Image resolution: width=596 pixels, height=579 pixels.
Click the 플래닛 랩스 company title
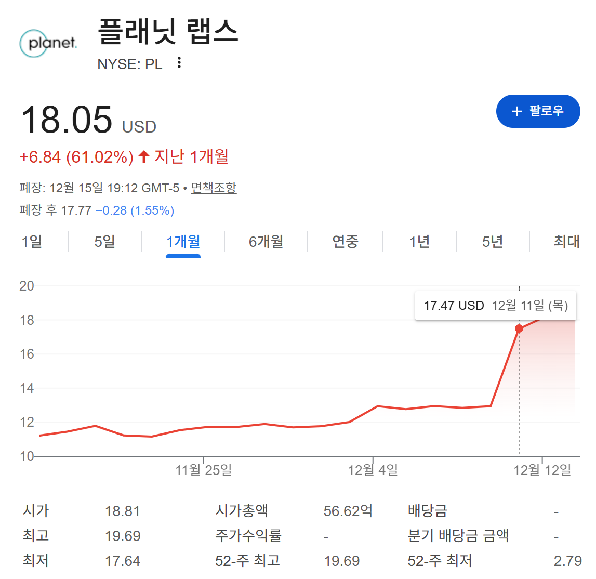pos(168,31)
